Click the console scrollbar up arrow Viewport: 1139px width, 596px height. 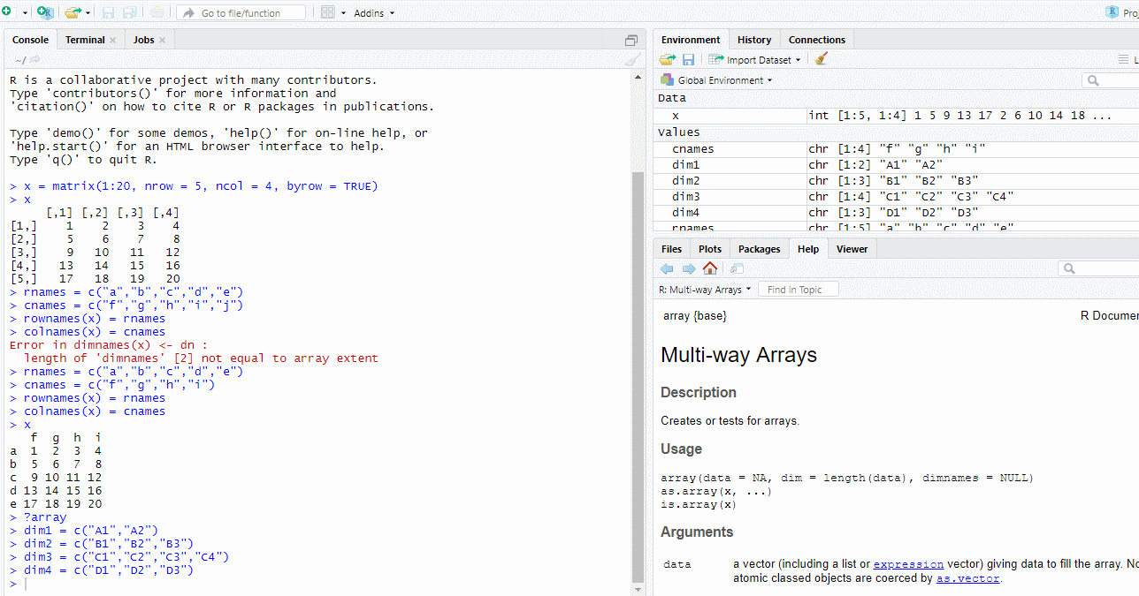tap(638, 76)
